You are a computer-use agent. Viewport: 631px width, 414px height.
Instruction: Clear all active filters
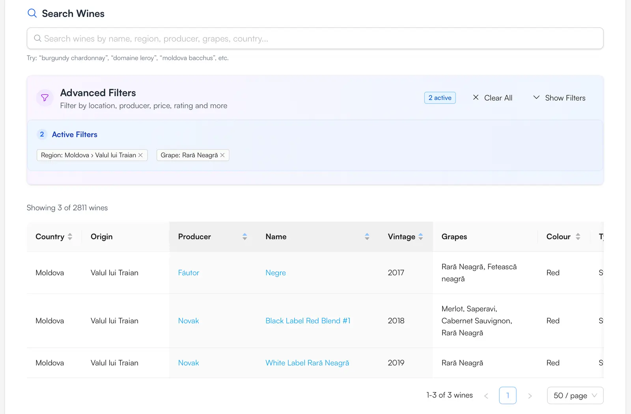point(493,98)
